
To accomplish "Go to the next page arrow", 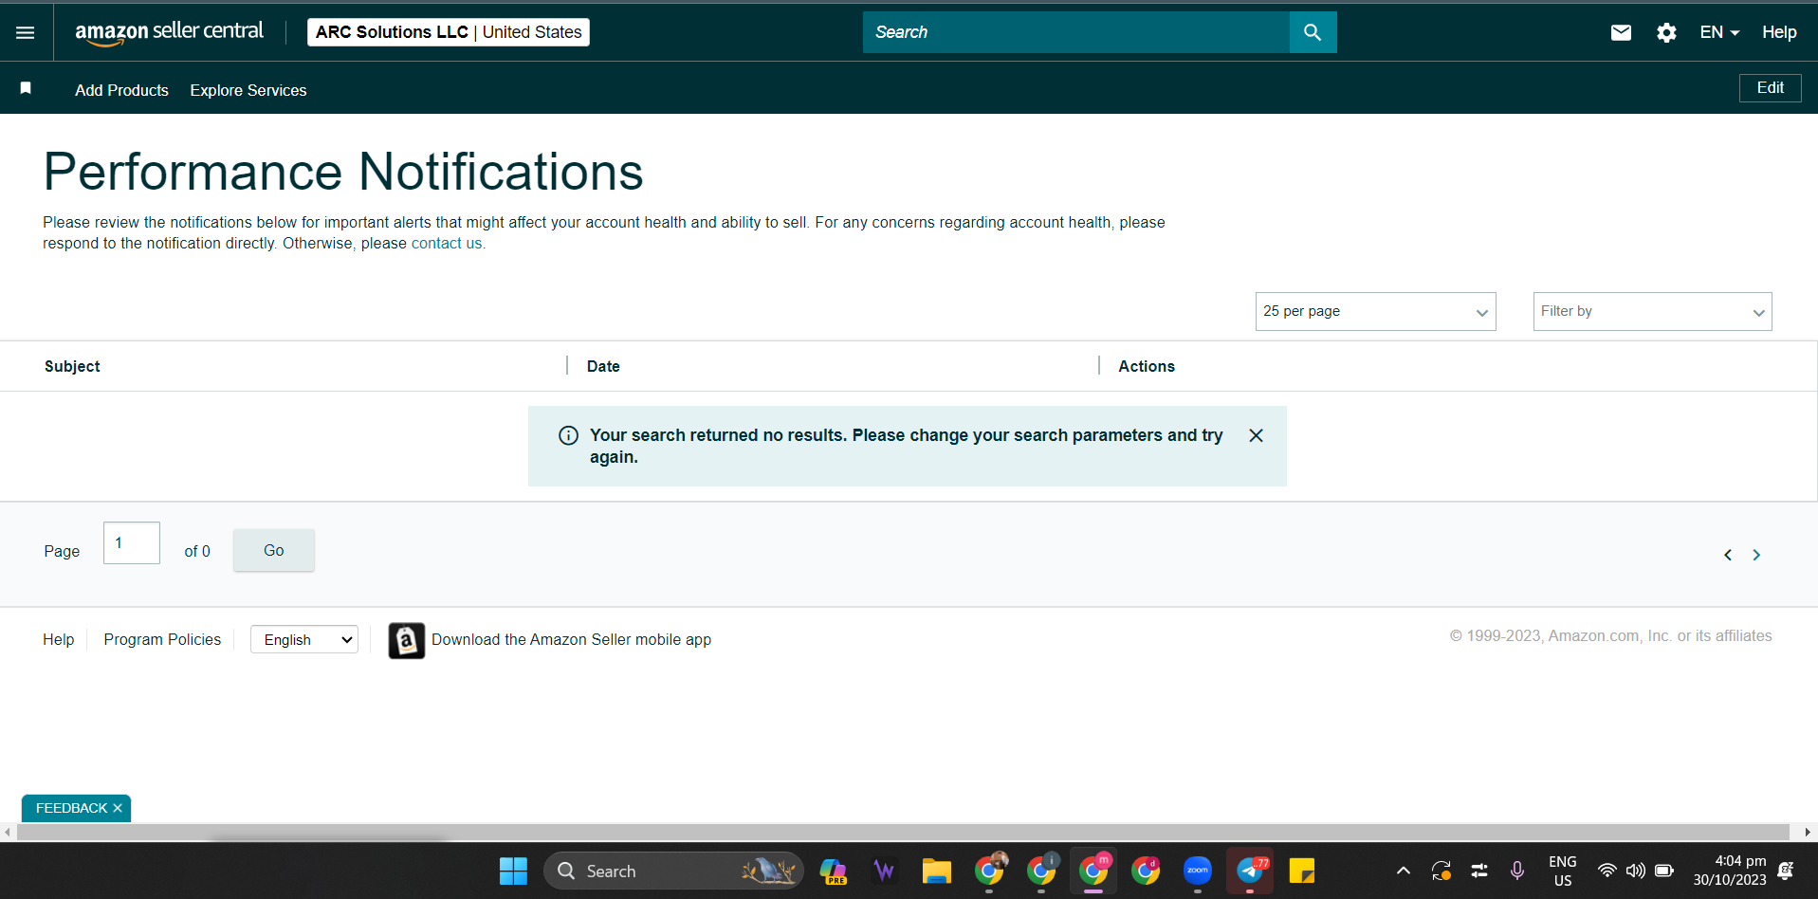I will point(1756,555).
